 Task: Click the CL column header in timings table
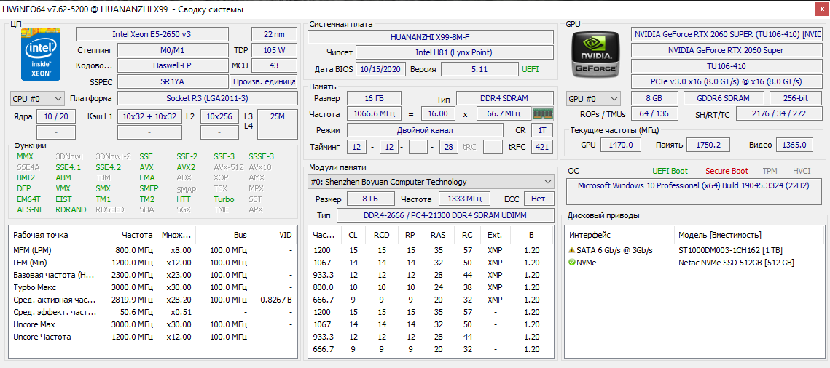[353, 235]
